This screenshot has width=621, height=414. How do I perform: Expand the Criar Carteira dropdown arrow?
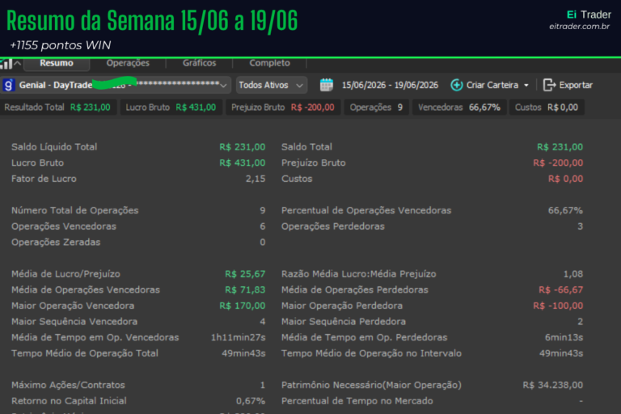526,85
